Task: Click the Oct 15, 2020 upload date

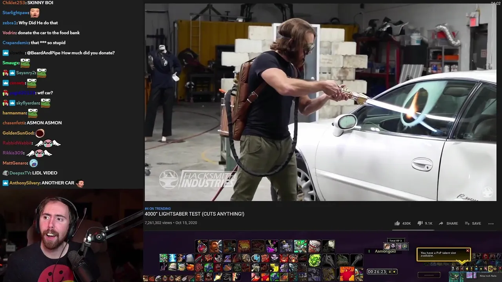Action: tap(186, 223)
